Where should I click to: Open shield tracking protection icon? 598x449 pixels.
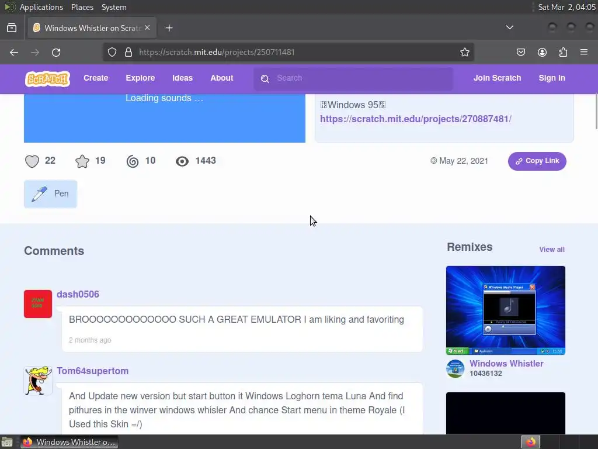(112, 52)
